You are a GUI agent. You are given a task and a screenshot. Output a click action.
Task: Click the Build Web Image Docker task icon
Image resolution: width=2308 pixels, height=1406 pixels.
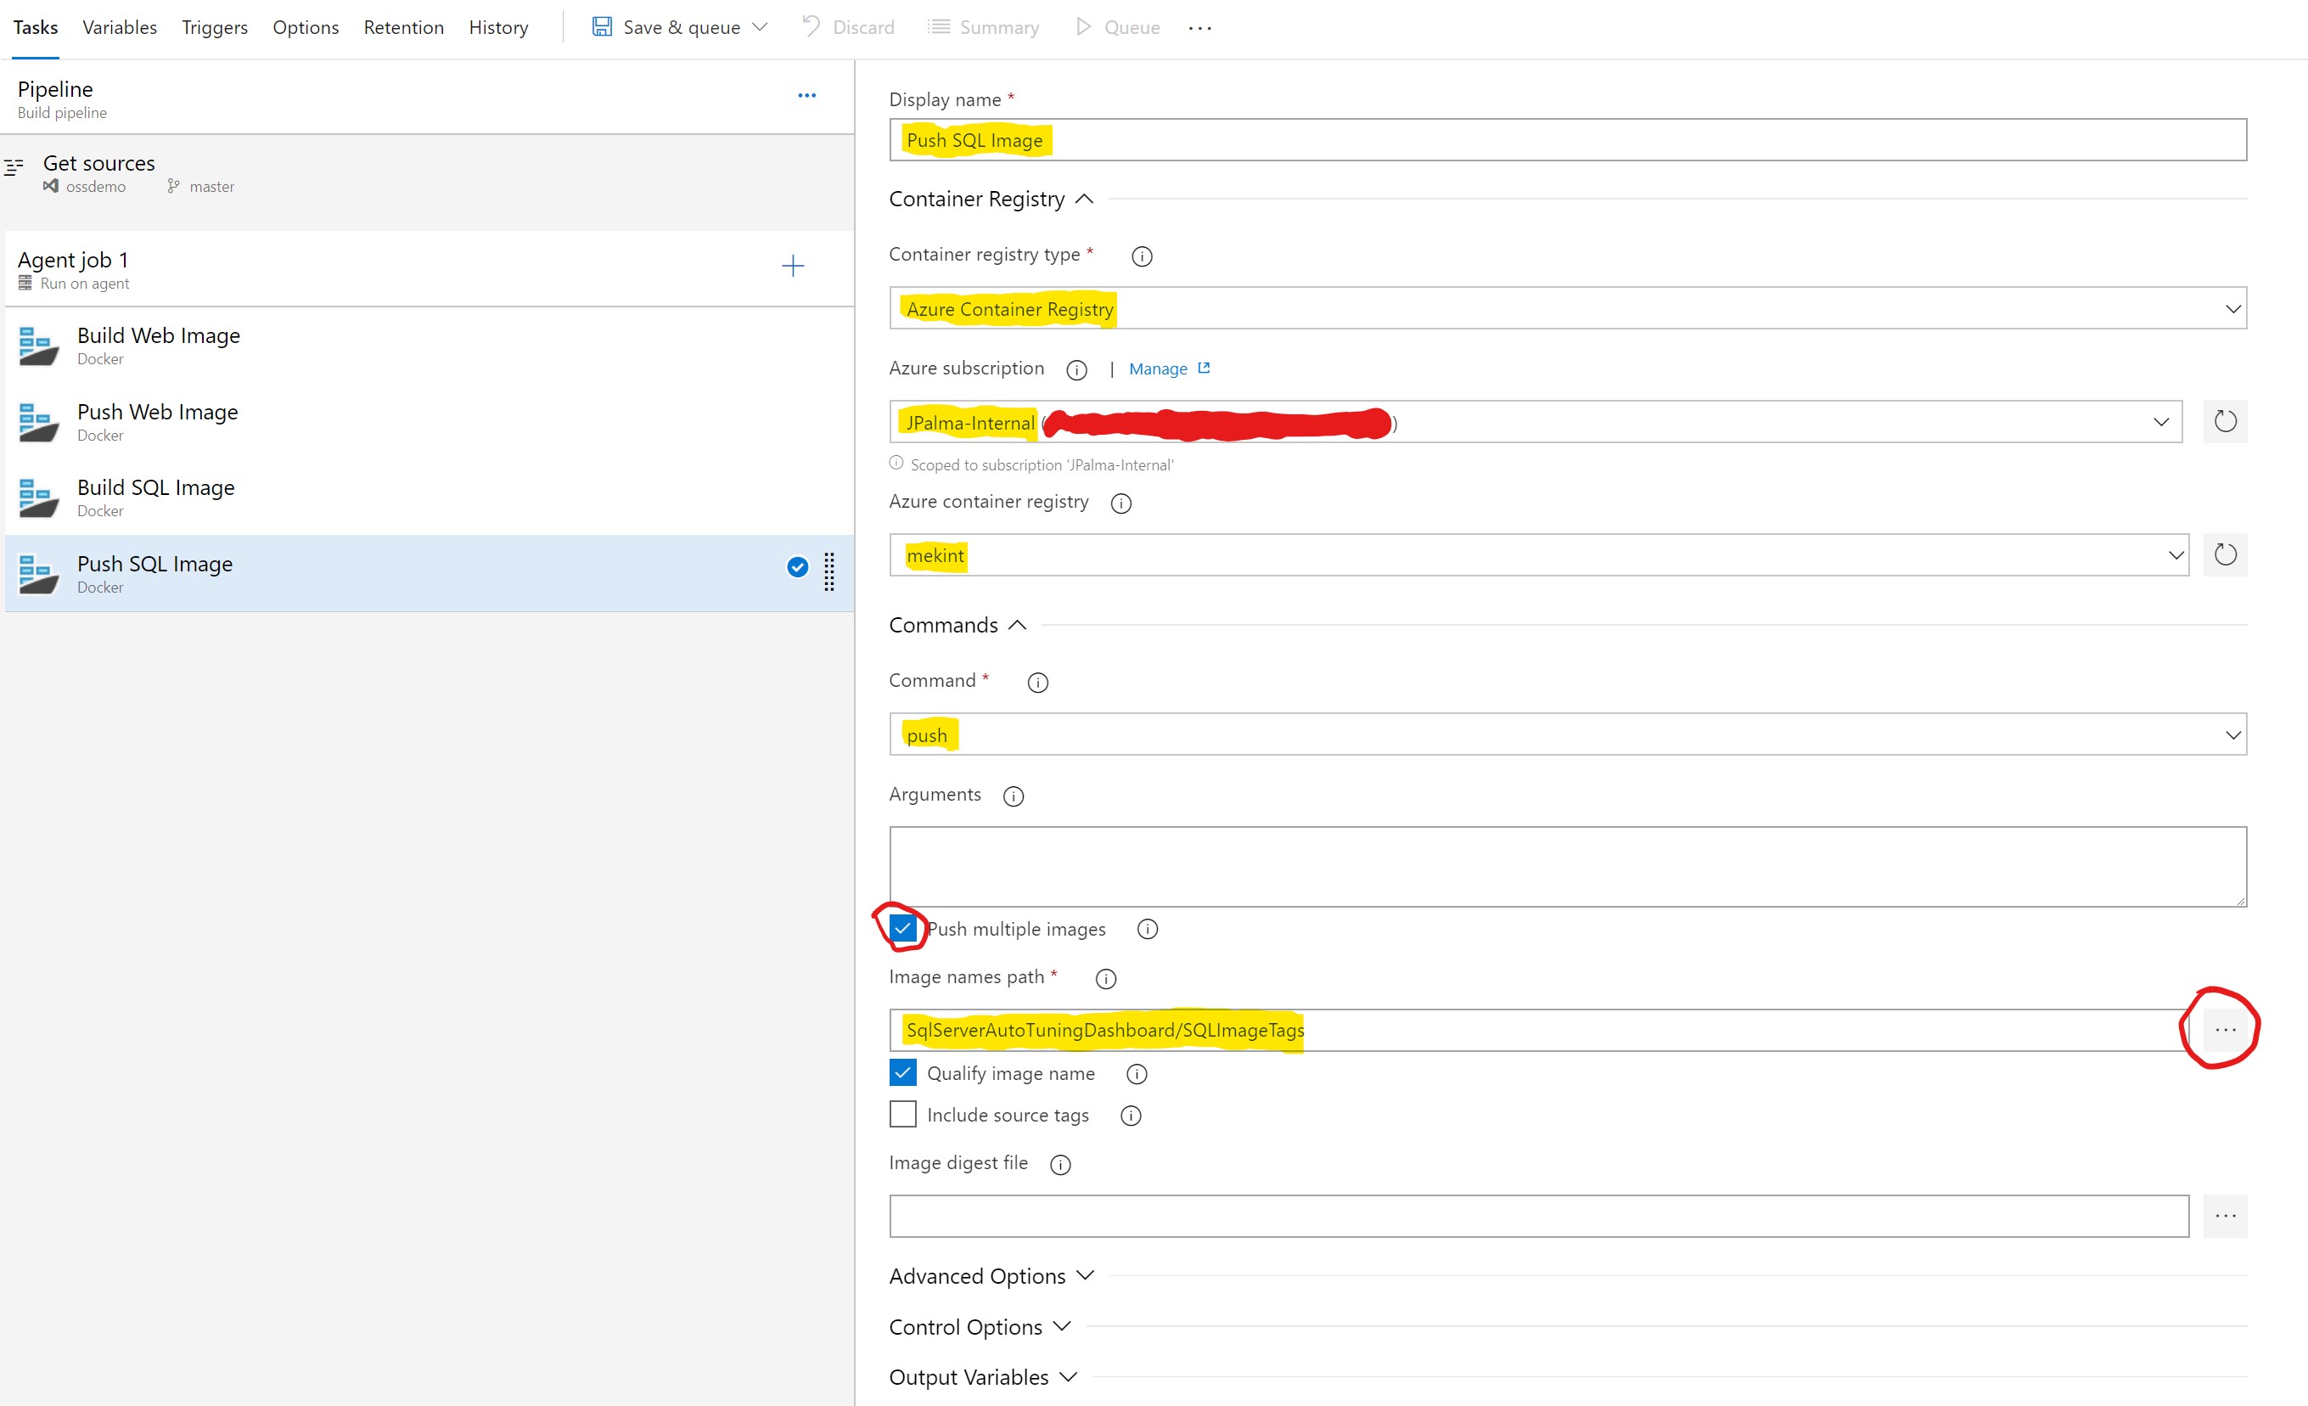[x=38, y=346]
